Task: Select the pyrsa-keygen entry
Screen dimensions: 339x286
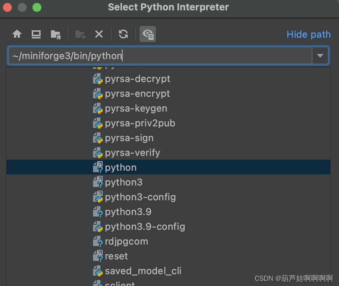Action: tap(136, 108)
